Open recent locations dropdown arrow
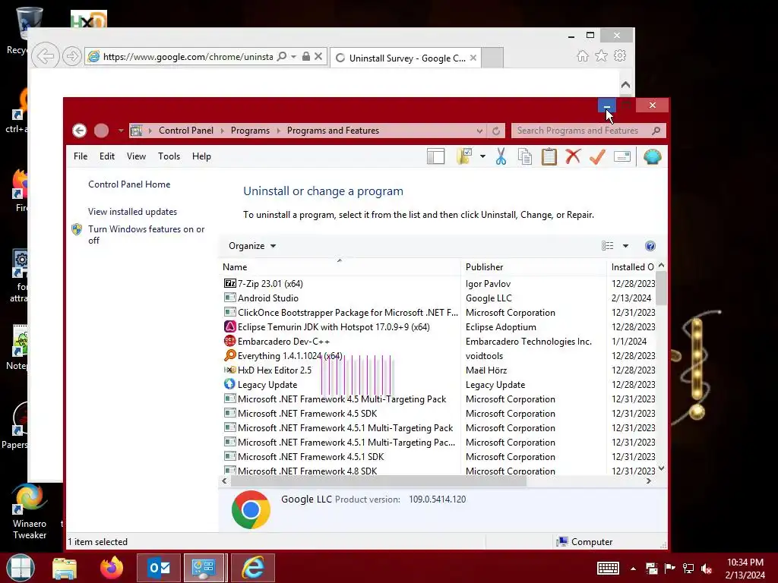This screenshot has height=583, width=778. pyautogui.click(x=121, y=131)
